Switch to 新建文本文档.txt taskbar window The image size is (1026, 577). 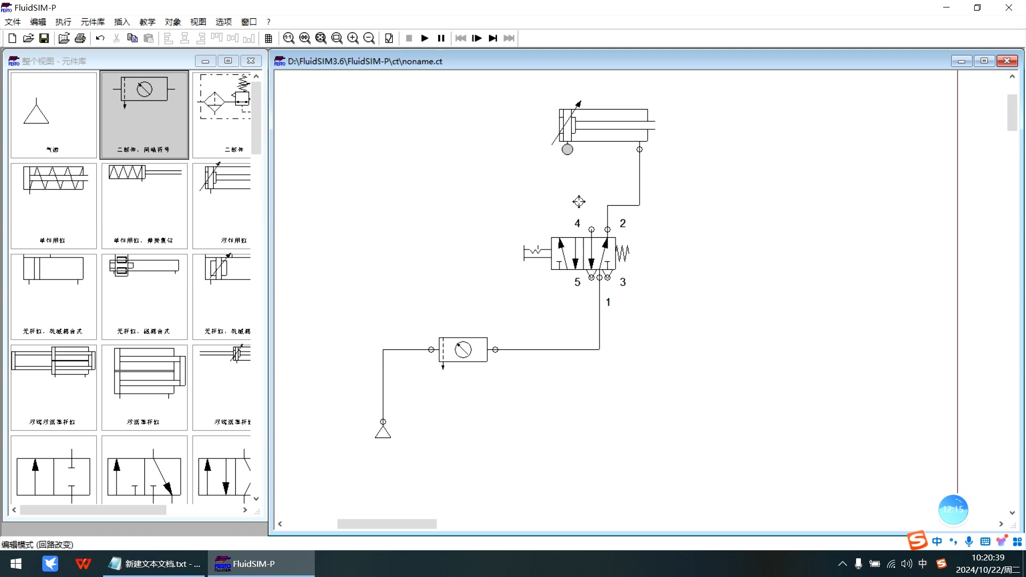[154, 564]
